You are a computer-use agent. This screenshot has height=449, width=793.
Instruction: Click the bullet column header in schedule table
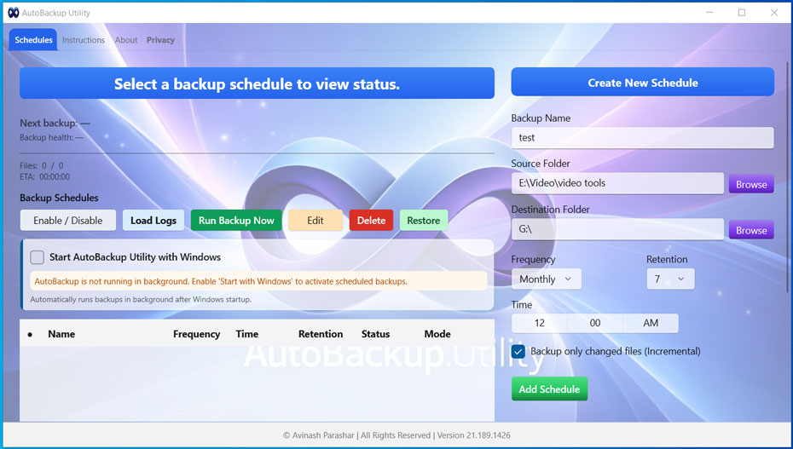tap(30, 334)
